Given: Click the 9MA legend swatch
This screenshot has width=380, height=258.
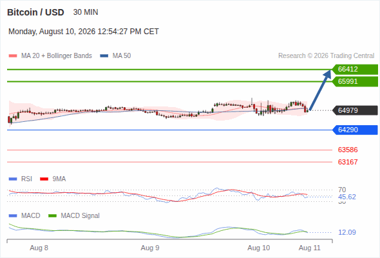Looking at the screenshot, I should click(x=44, y=179).
